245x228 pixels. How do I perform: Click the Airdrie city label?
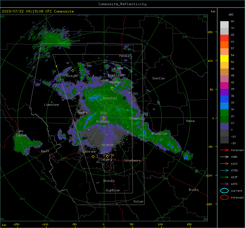pyautogui.click(x=107, y=145)
